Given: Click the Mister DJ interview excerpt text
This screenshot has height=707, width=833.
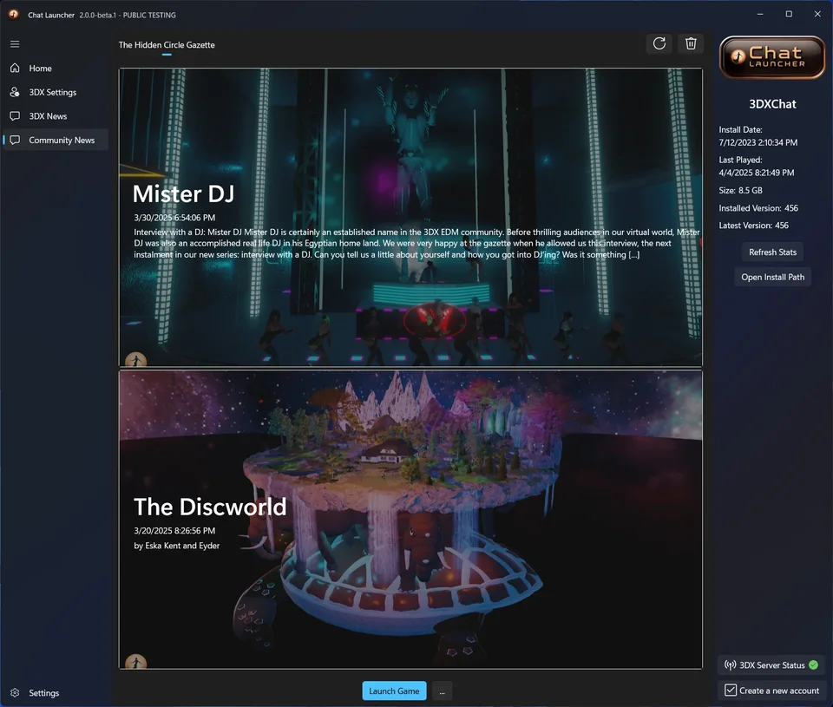Looking at the screenshot, I should tap(416, 243).
